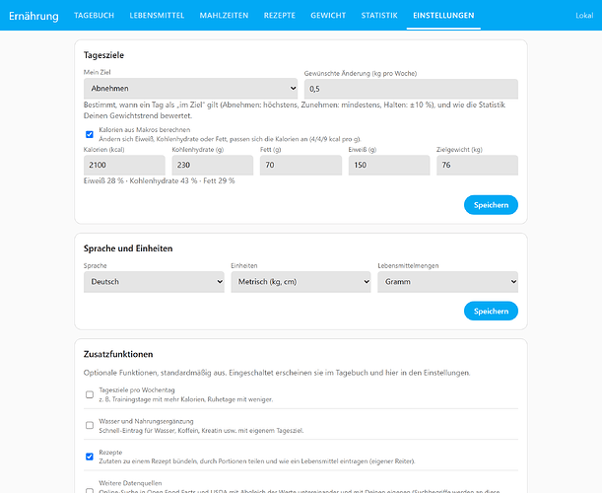Viewport: 602px width, 493px height.
Task: Select the Einstellungen tab
Action: point(443,16)
